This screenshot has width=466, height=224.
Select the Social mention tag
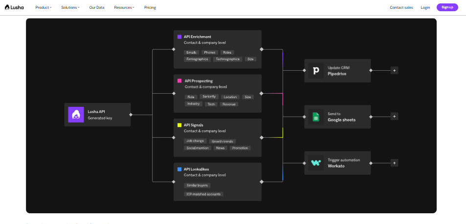198,148
